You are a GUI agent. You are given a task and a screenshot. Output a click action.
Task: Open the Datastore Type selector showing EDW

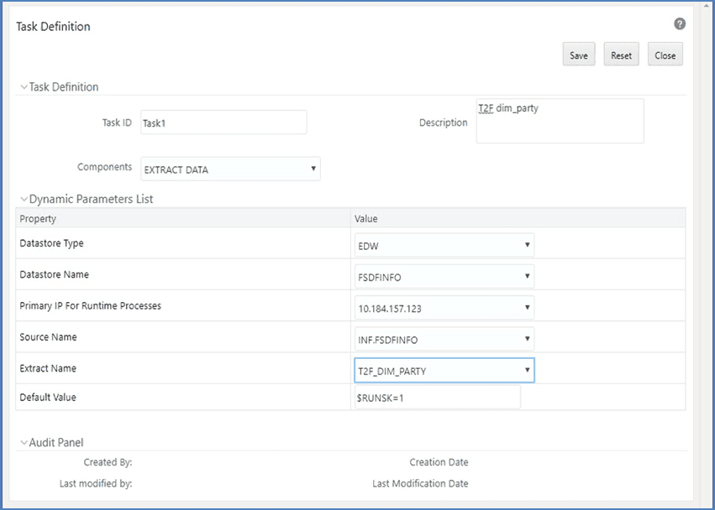coord(445,244)
